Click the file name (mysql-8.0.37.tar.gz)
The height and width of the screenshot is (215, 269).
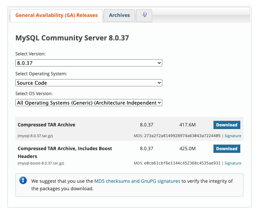[35, 136]
